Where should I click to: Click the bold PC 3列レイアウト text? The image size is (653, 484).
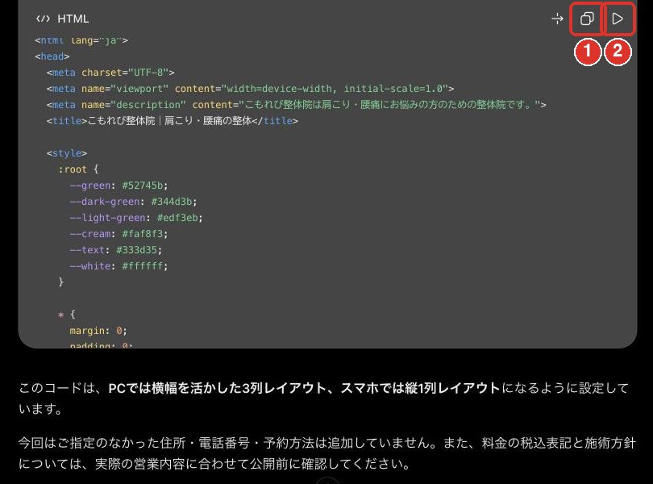click(x=304, y=388)
